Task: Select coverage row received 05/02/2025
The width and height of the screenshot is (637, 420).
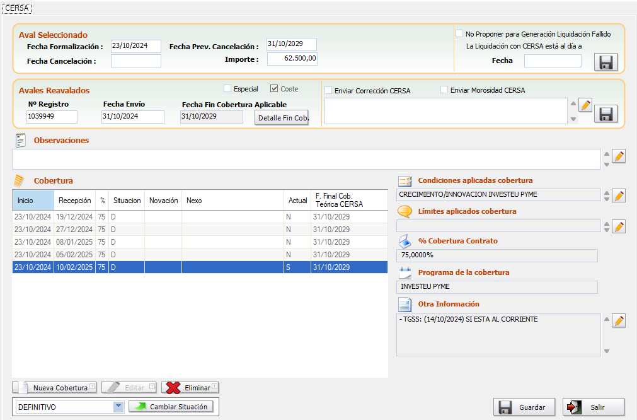Action: pyautogui.click(x=200, y=255)
